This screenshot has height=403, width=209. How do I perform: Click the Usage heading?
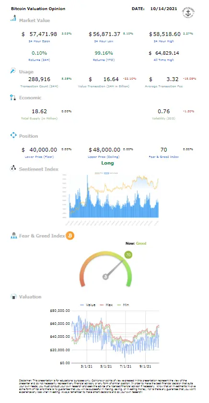[x=26, y=72]
